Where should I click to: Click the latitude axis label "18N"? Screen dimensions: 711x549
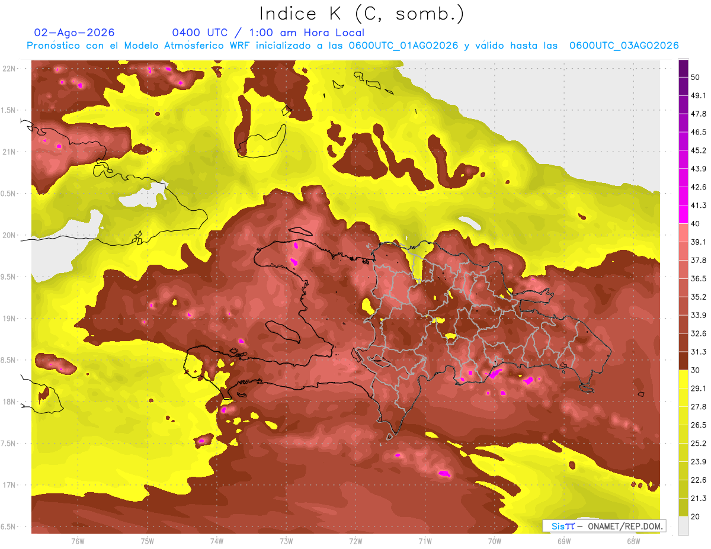tap(9, 402)
